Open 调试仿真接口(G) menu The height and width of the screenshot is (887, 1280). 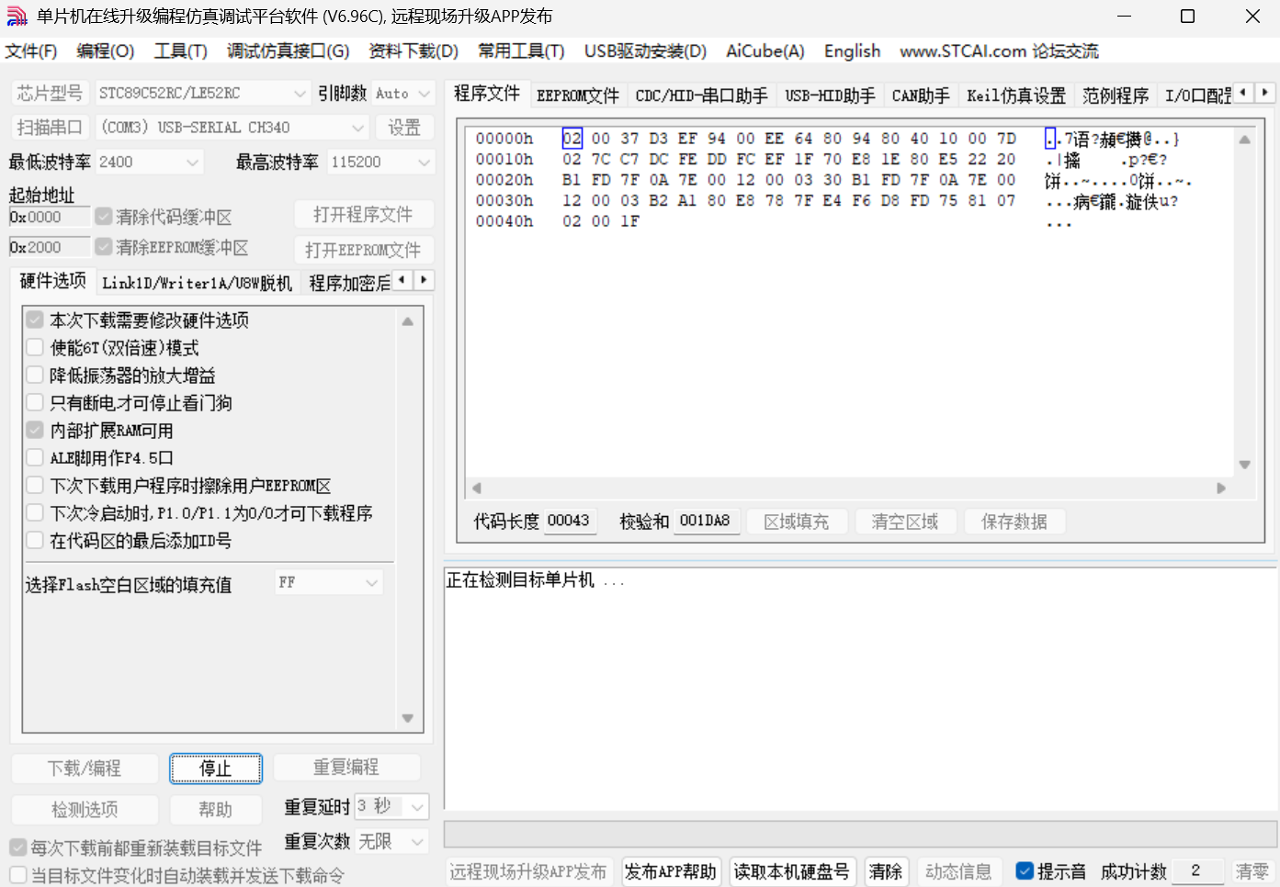[288, 51]
